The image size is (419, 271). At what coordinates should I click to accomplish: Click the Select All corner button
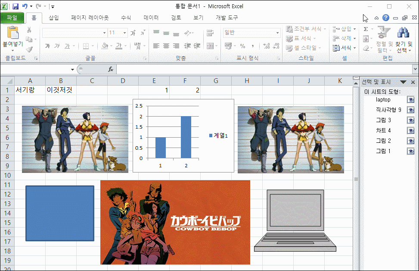pyautogui.click(x=7, y=81)
